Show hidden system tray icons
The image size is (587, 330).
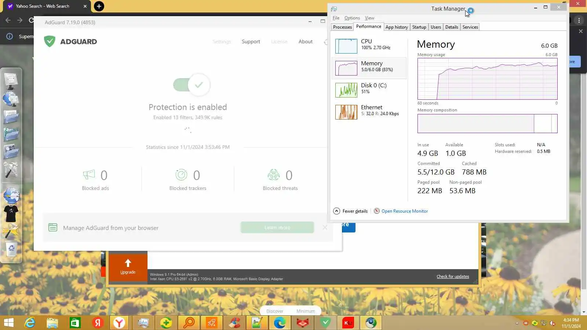click(517, 323)
